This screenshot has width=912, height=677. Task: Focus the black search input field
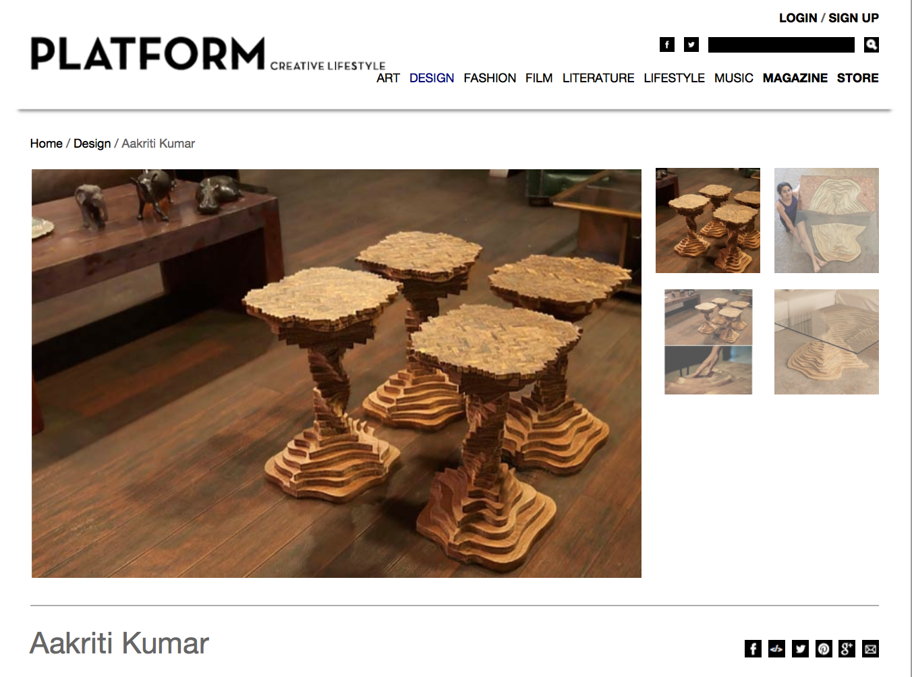pyautogui.click(x=781, y=45)
